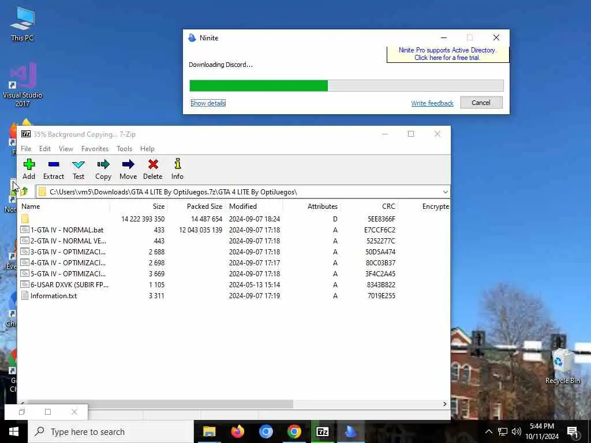The width and height of the screenshot is (591, 443).
Task: Select 1-GTA IV - NORMAL.bat row
Action: pyautogui.click(x=234, y=230)
